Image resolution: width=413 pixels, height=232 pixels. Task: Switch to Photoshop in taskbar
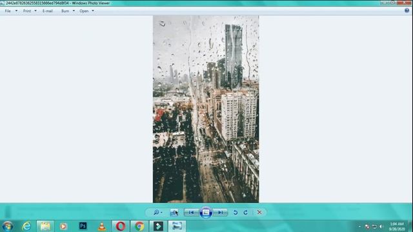83,226
